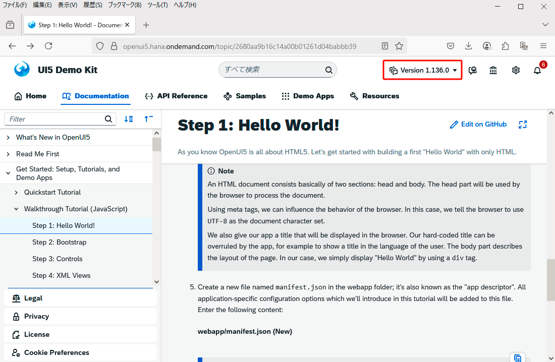555x362 pixels.
Task: Click the search magnifier icon in header
Action: (x=329, y=70)
